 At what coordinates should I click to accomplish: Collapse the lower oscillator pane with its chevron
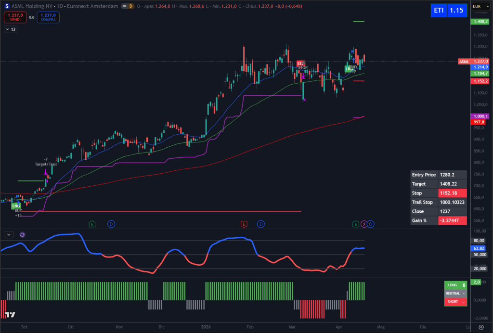[x=8, y=234]
